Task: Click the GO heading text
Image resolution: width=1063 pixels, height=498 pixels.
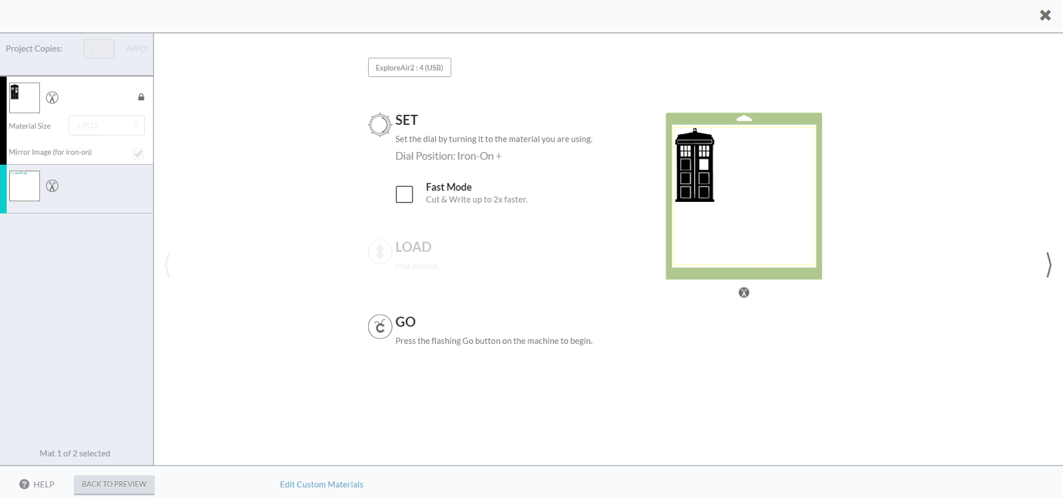Action: (x=405, y=322)
